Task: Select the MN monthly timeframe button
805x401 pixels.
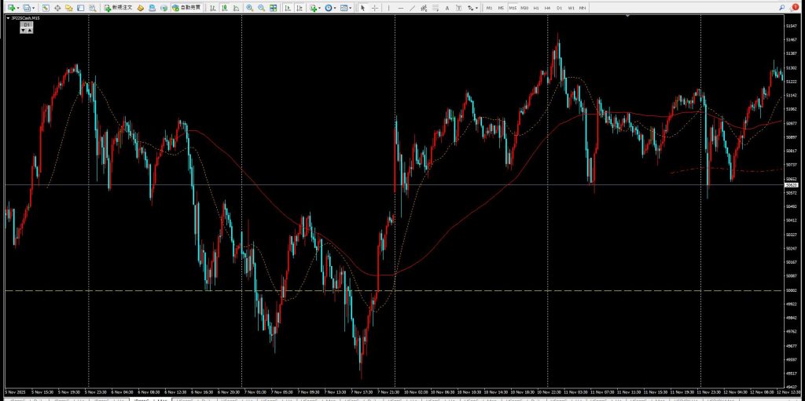Action: (583, 8)
